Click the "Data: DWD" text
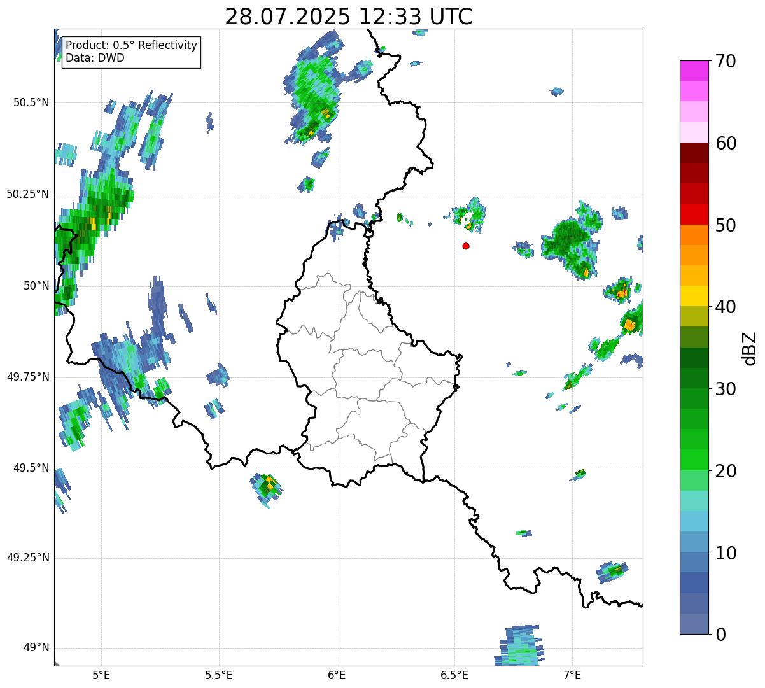This screenshot has width=765, height=688. pyautogui.click(x=95, y=58)
